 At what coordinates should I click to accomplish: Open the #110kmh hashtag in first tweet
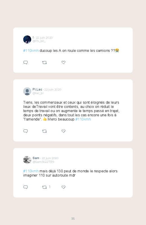click(x=31, y=51)
